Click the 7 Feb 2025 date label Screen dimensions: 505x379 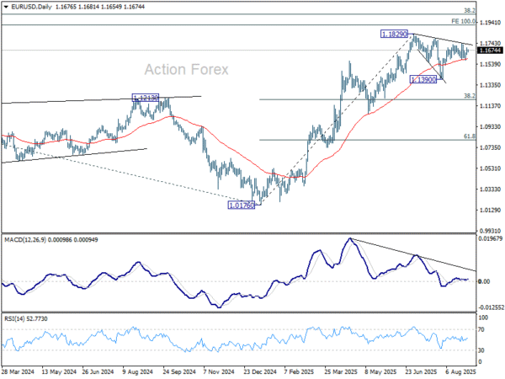point(300,372)
